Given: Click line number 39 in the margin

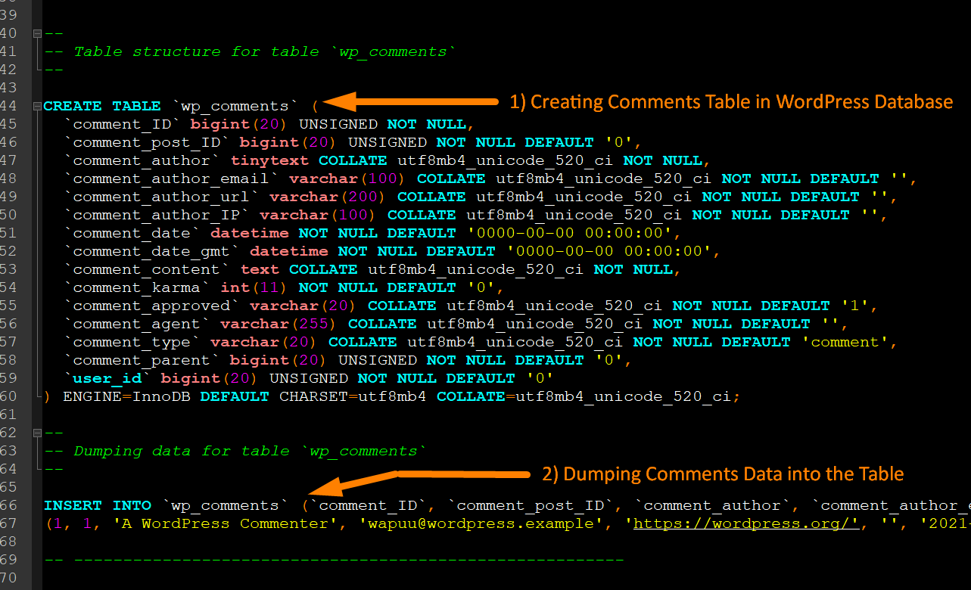Looking at the screenshot, I should [8, 15].
